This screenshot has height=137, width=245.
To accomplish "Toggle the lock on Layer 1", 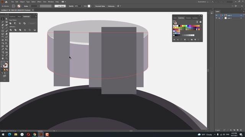I will [219, 18].
